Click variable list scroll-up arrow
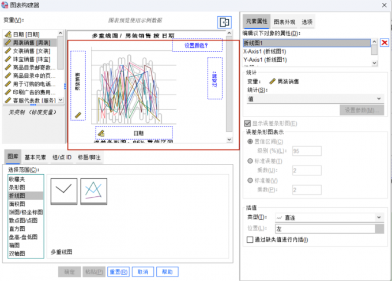This screenshot has width=392, height=281. pyautogui.click(x=61, y=33)
